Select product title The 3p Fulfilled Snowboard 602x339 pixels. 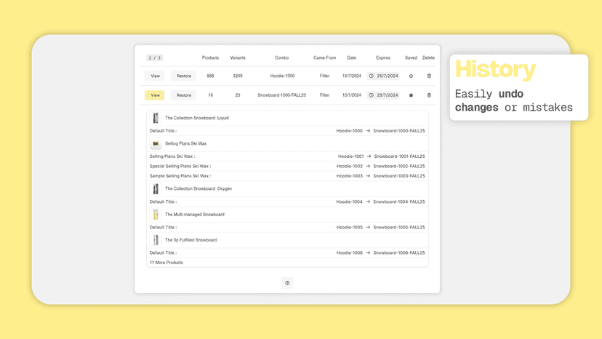(x=190, y=240)
